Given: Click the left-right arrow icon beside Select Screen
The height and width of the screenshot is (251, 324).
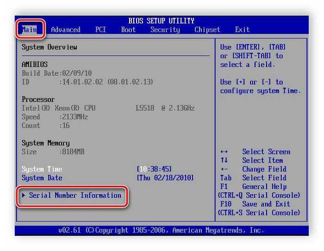Looking at the screenshot, I should pyautogui.click(x=224, y=152).
